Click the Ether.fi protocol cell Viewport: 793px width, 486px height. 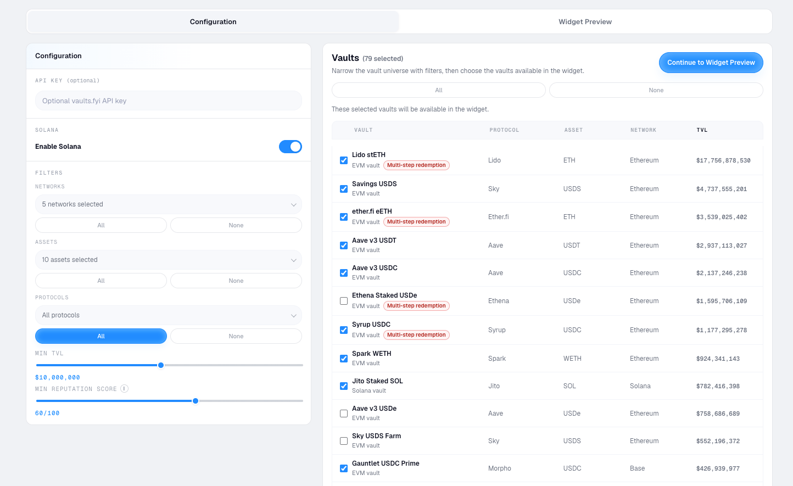(499, 217)
